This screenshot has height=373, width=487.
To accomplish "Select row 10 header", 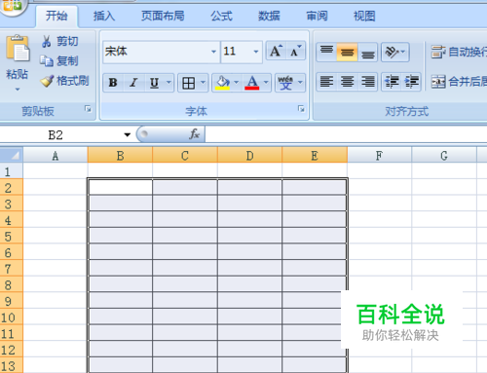I will click(12, 317).
